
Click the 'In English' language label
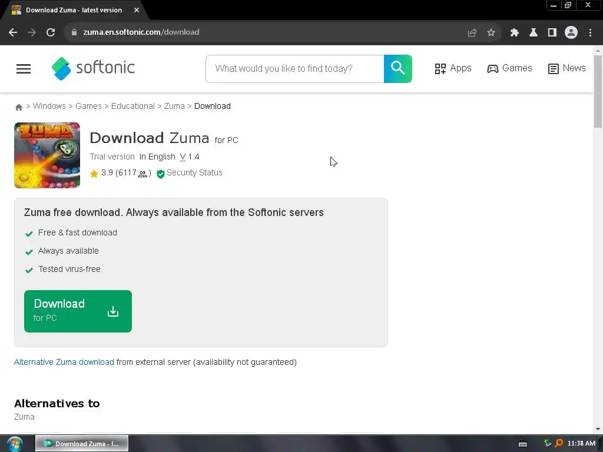click(157, 157)
